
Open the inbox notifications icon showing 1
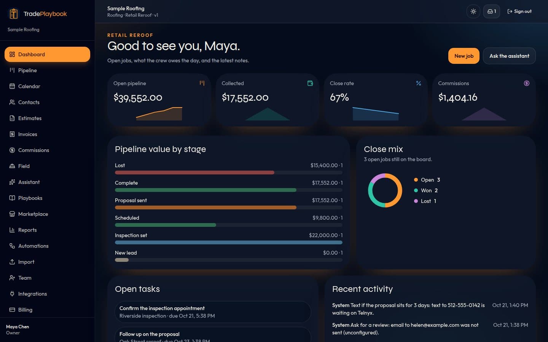[x=492, y=11]
